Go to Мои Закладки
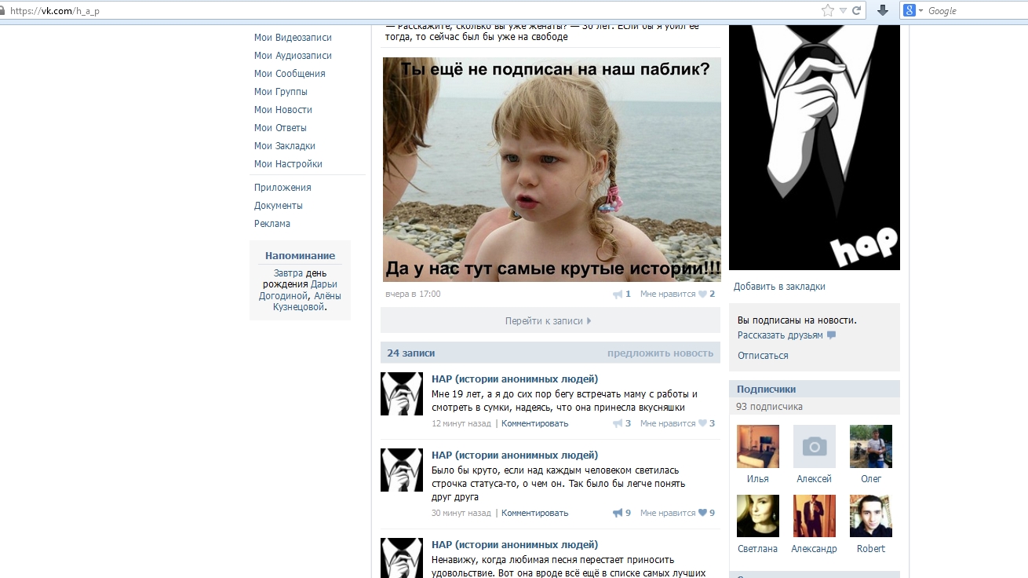This screenshot has height=578, width=1028. pos(285,146)
